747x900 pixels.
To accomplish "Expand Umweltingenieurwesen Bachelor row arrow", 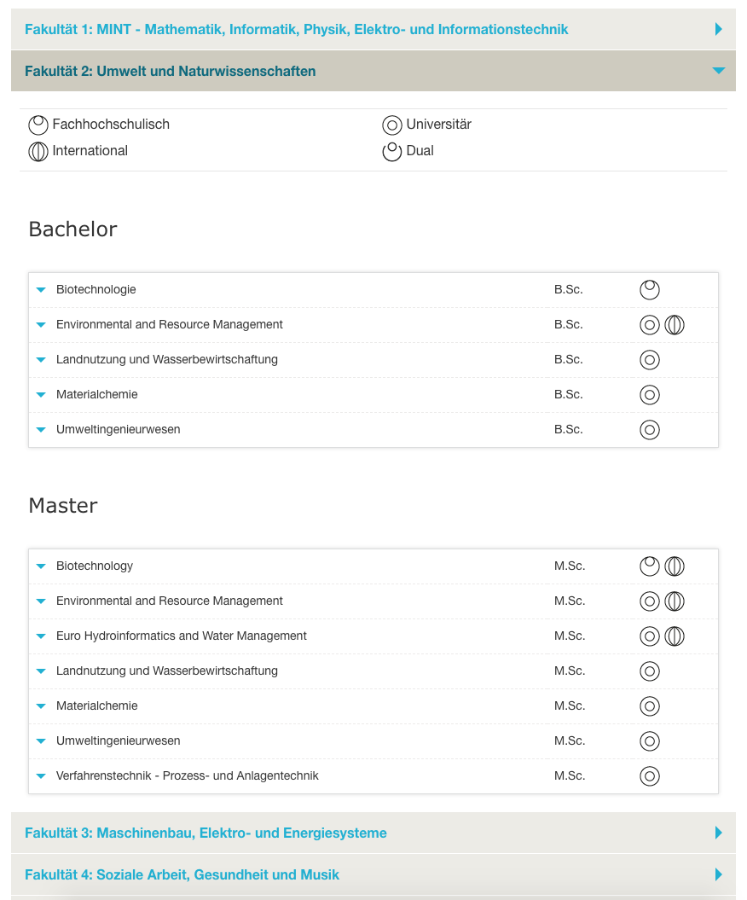I will tap(41, 430).
